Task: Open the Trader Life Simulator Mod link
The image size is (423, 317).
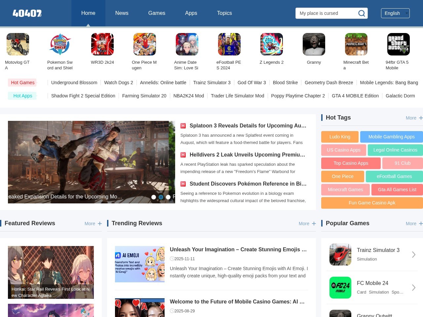Action: (x=238, y=96)
